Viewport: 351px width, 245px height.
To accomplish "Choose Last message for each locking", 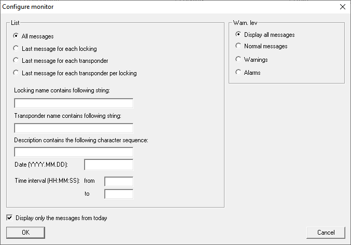I will coord(17,49).
